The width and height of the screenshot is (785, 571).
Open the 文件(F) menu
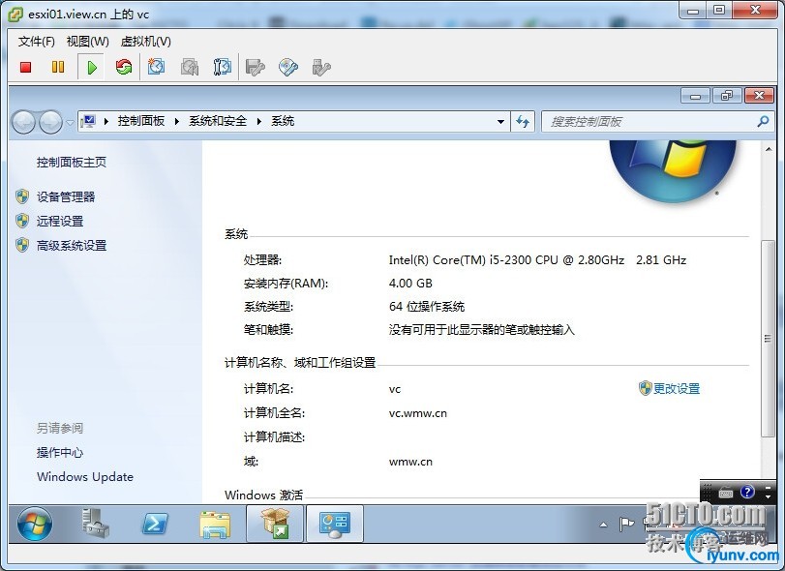click(36, 42)
